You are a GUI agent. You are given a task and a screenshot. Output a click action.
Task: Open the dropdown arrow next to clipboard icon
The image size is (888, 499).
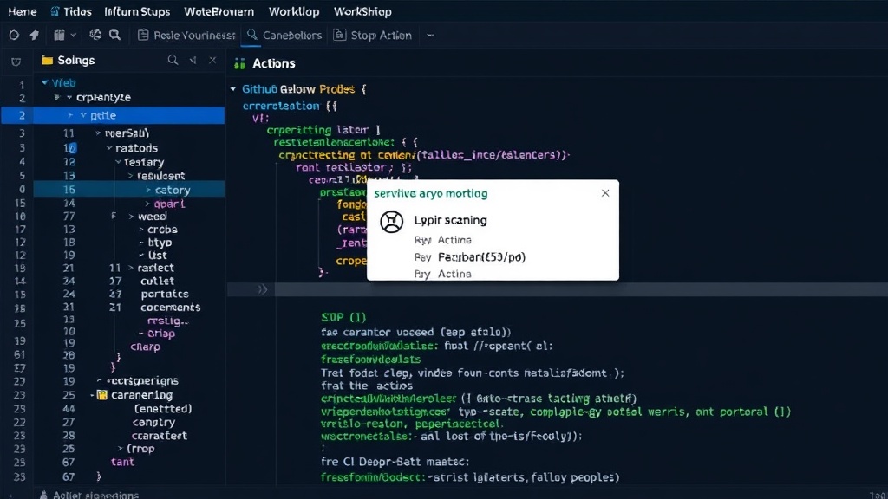coord(74,35)
